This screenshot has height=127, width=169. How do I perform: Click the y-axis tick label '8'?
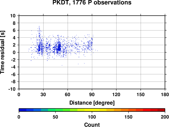click(14, 23)
